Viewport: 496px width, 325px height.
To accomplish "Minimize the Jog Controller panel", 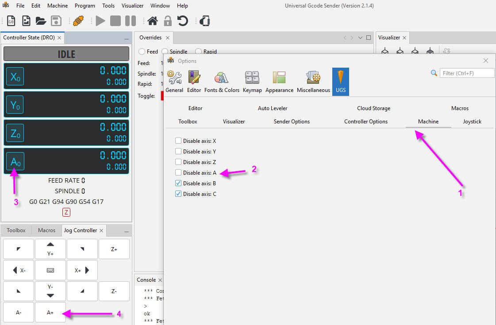I will click(126, 231).
